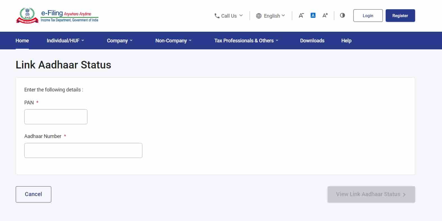Click the 'Enter the following details :' text
This screenshot has height=221, width=442.
54,90
